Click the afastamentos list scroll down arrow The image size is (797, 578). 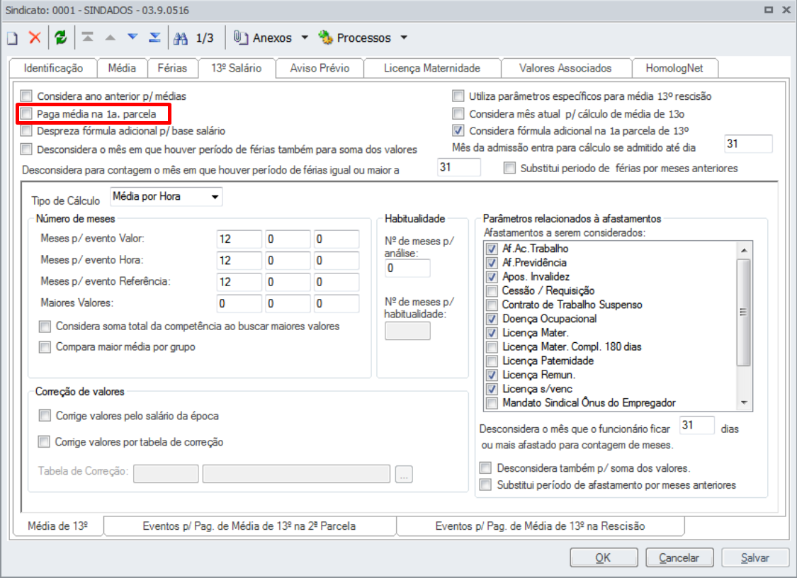(x=744, y=402)
